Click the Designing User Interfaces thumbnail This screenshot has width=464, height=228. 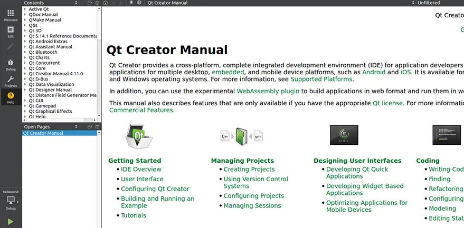(x=344, y=135)
